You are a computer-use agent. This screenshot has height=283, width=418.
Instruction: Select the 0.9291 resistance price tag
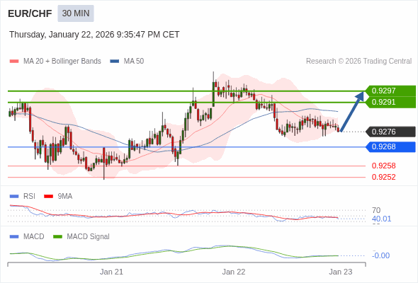click(x=390, y=102)
